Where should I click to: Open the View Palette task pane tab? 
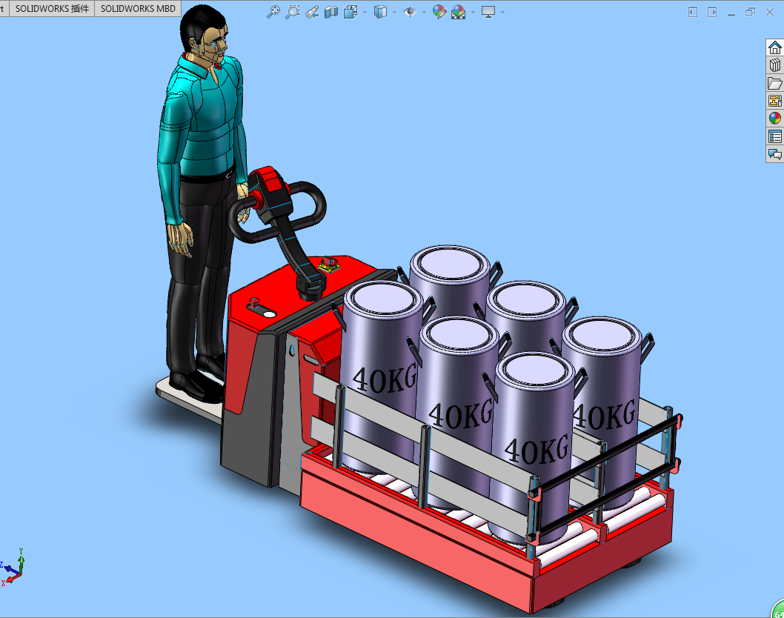(x=775, y=101)
